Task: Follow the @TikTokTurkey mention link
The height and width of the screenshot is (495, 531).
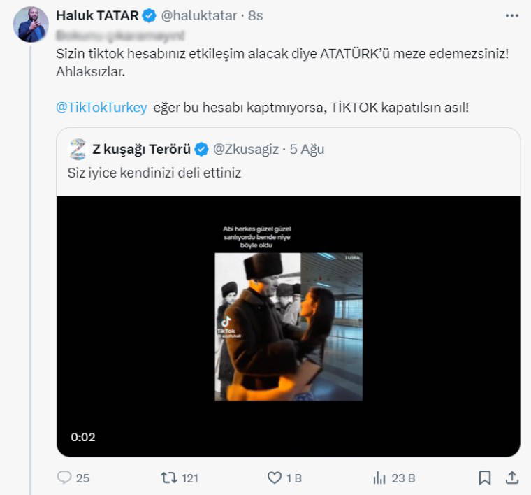Action: click(101, 108)
